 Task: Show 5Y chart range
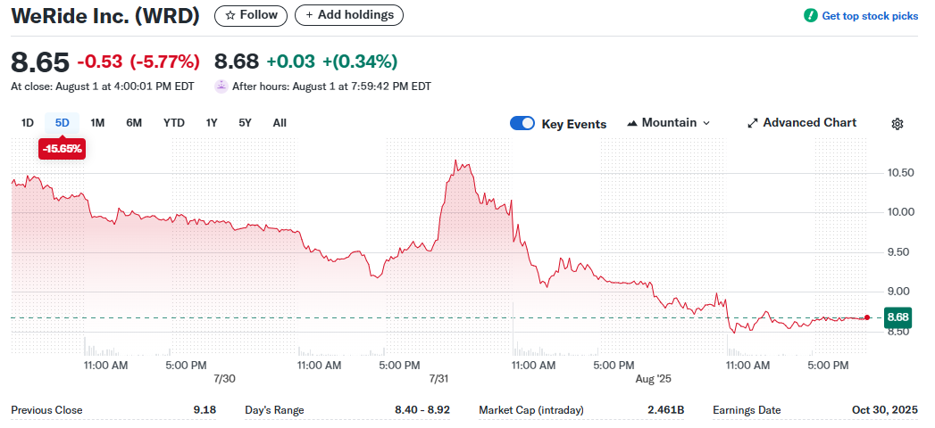[x=245, y=123]
